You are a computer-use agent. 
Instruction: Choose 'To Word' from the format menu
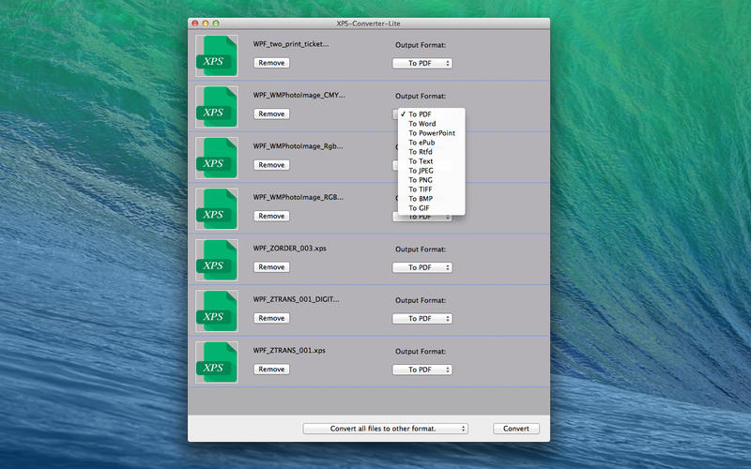[x=421, y=124]
